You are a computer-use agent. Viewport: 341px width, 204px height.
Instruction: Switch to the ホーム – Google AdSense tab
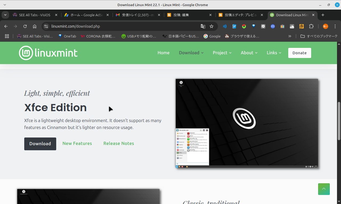(x=87, y=15)
